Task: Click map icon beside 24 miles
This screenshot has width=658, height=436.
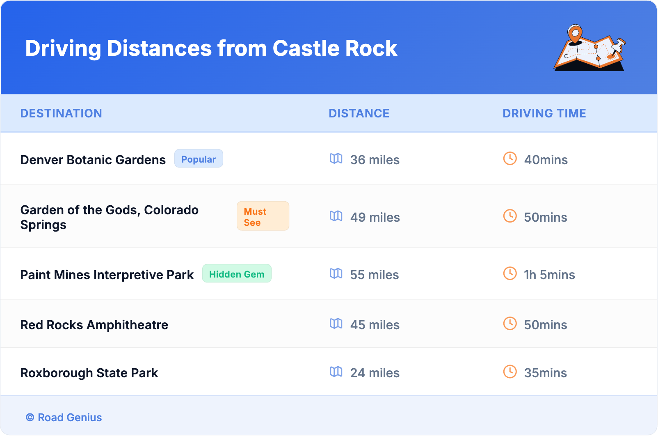Action: (336, 372)
